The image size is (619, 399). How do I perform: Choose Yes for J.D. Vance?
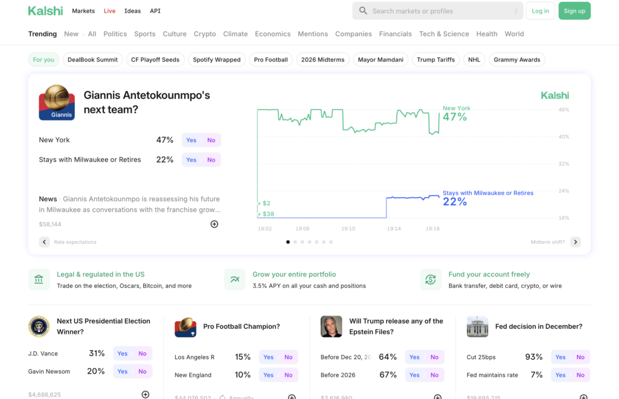point(122,354)
